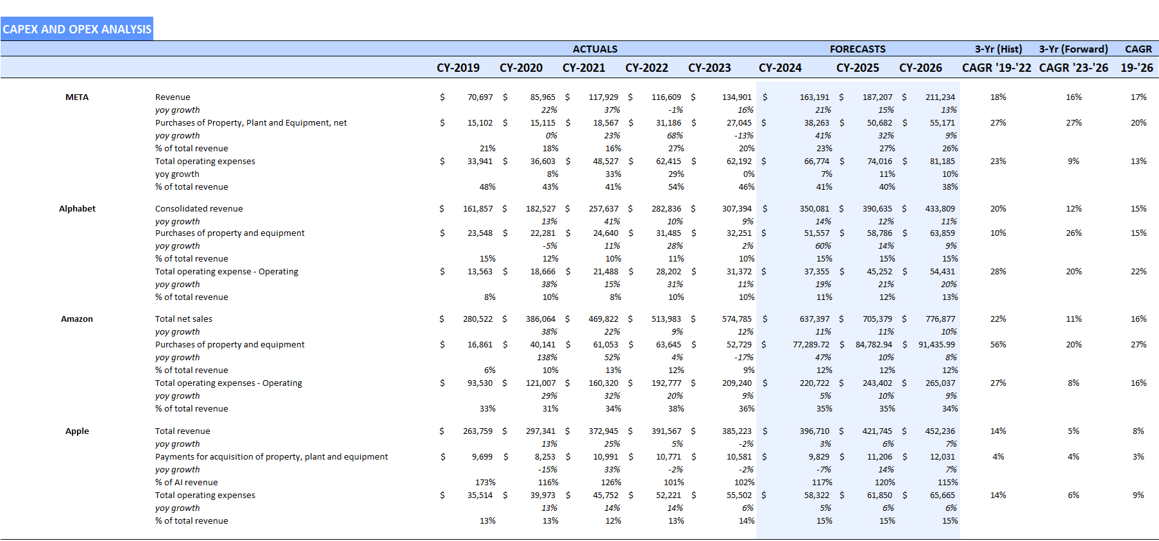Select the CY-2019 column header
The height and width of the screenshot is (541, 1159).
[457, 68]
